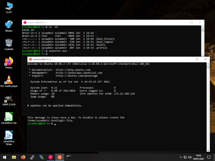Click the .profile file name
The height and width of the screenshot is (161, 215).
(x=101, y=48)
